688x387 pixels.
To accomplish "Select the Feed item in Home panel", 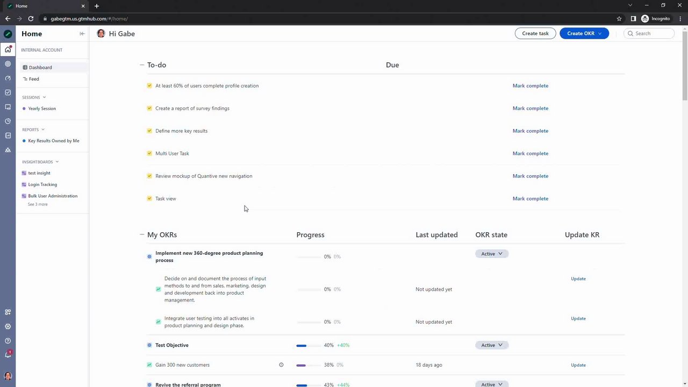I will 34,79.
